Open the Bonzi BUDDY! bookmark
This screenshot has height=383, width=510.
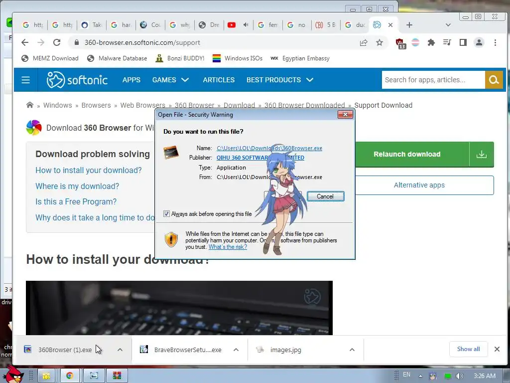180,58
